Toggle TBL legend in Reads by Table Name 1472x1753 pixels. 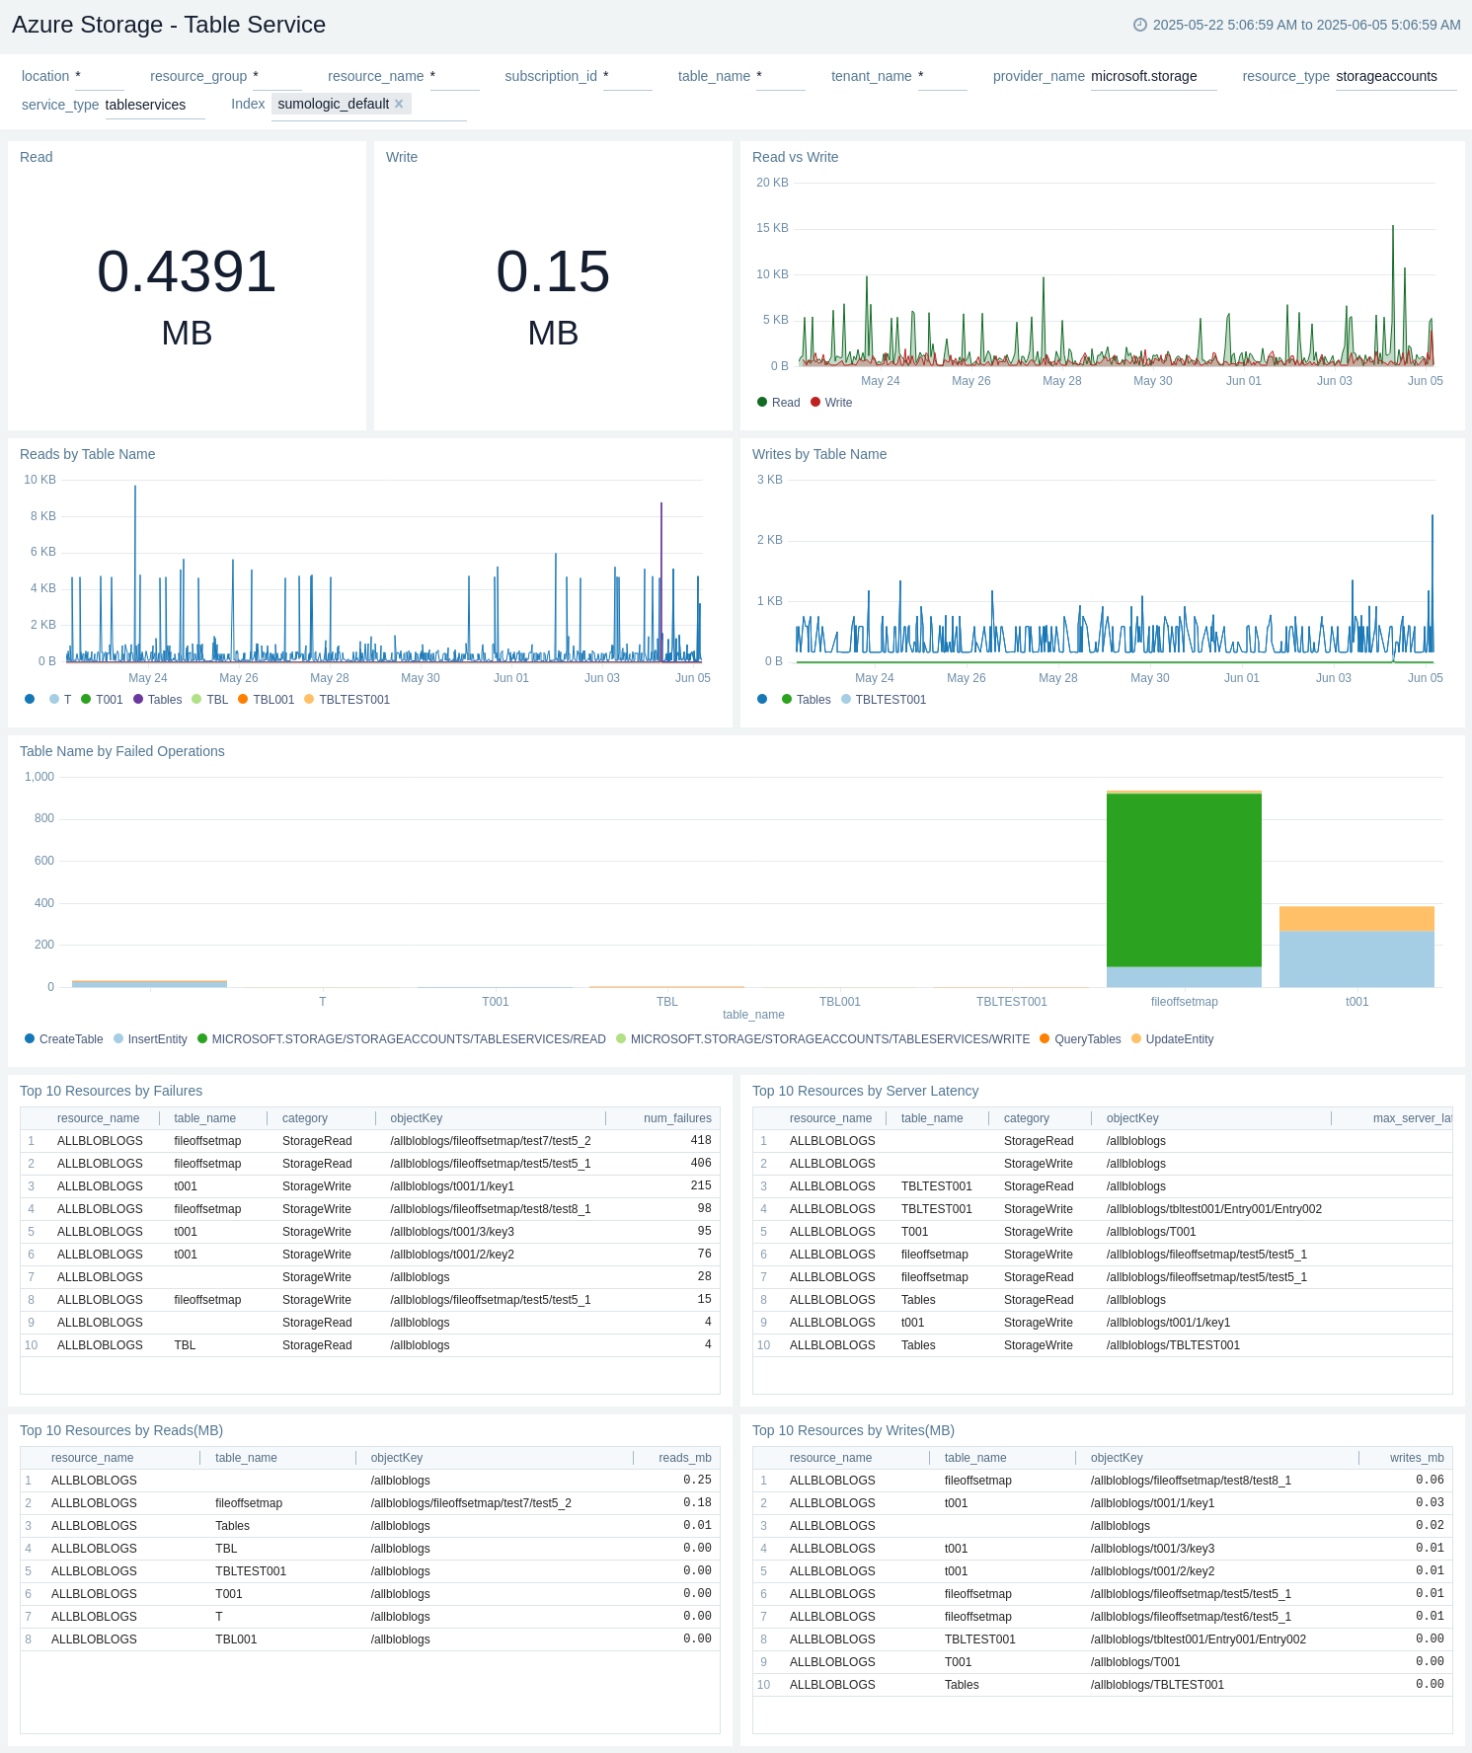(x=210, y=700)
